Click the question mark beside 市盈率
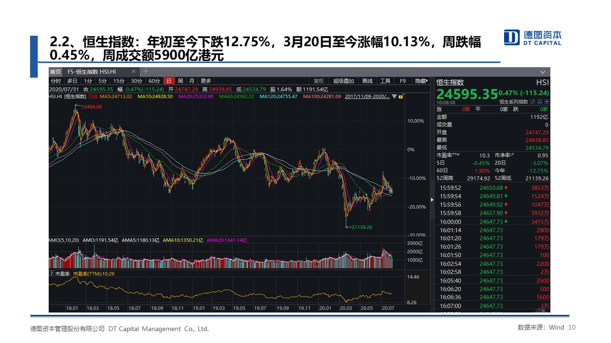This screenshot has height=343, width=611. tap(52, 274)
